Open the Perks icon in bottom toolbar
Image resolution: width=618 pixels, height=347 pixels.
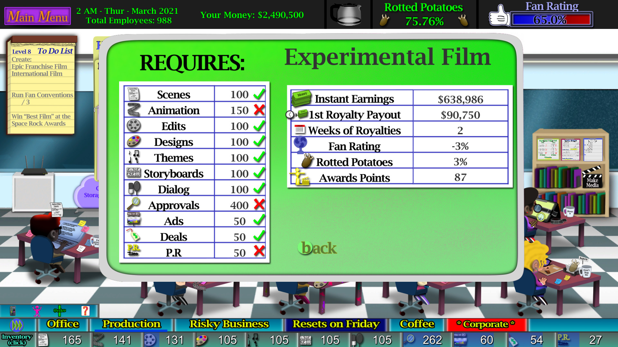tap(60, 310)
